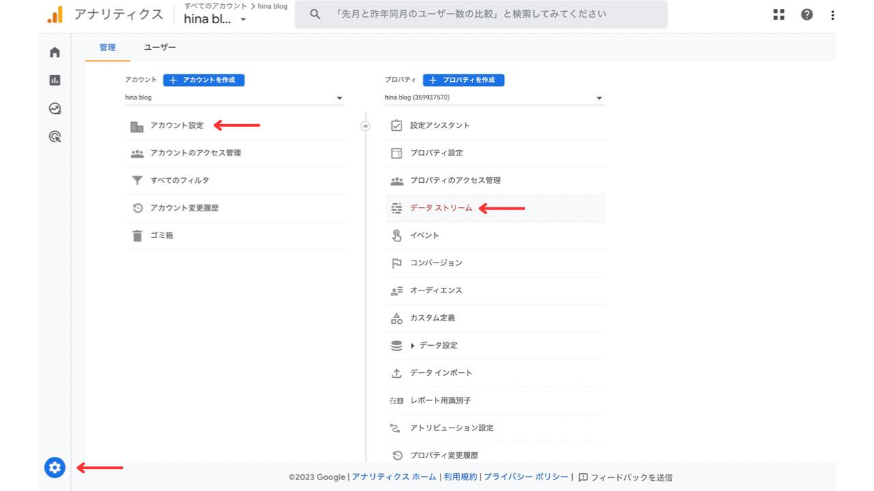Click the すべてのアカウント breadcrumb text

click(x=216, y=6)
